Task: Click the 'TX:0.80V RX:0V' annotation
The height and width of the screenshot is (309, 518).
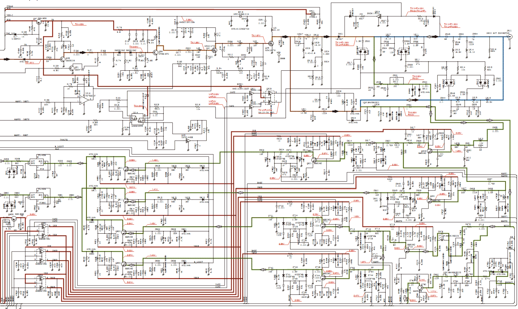Action: tap(417, 77)
